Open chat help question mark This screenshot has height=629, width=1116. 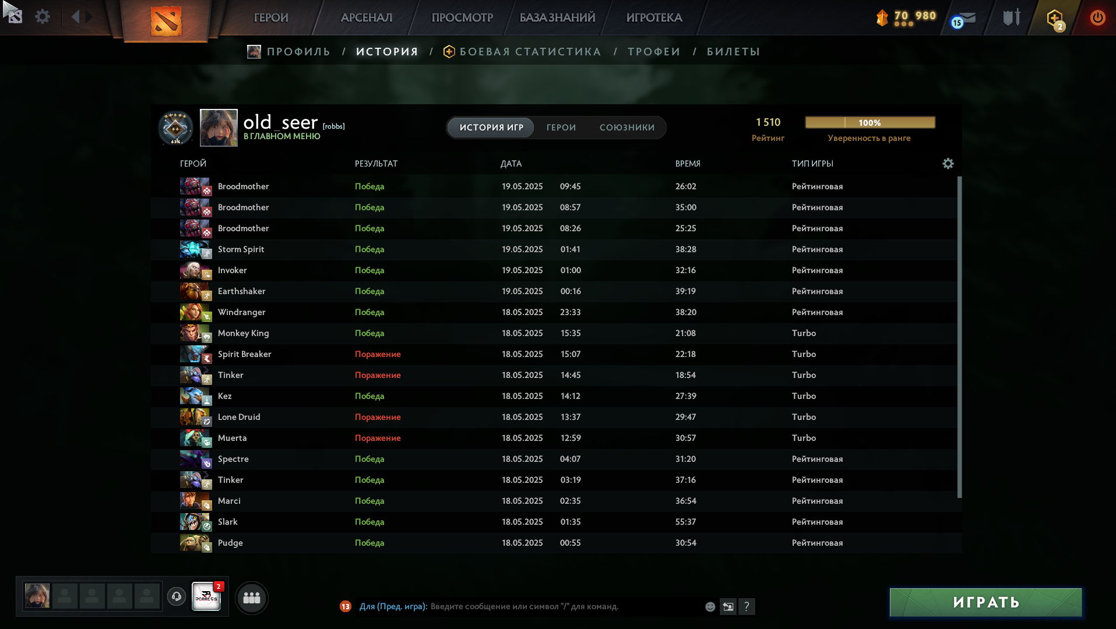coord(747,606)
